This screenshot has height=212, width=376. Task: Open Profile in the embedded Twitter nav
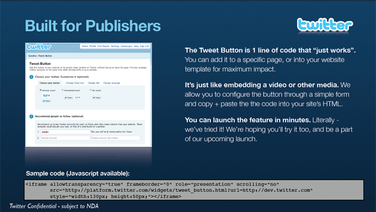pyautogui.click(x=93, y=46)
